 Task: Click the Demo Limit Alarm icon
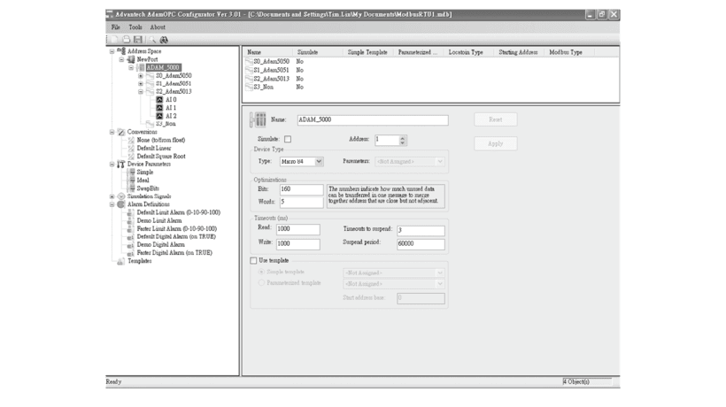pyautogui.click(x=130, y=220)
